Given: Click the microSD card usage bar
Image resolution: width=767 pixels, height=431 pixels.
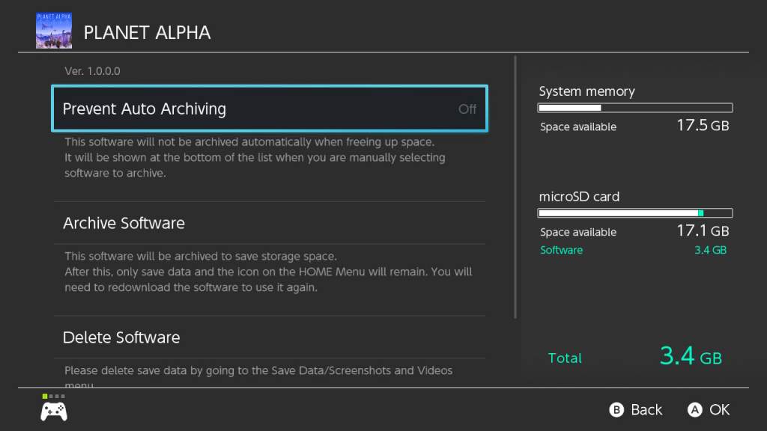Looking at the screenshot, I should pos(635,213).
